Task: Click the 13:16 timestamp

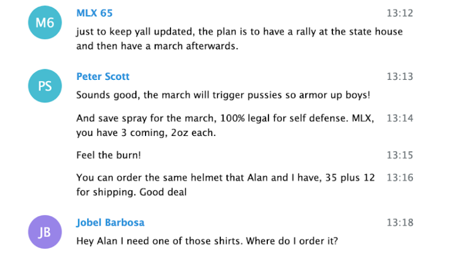Action: point(400,177)
